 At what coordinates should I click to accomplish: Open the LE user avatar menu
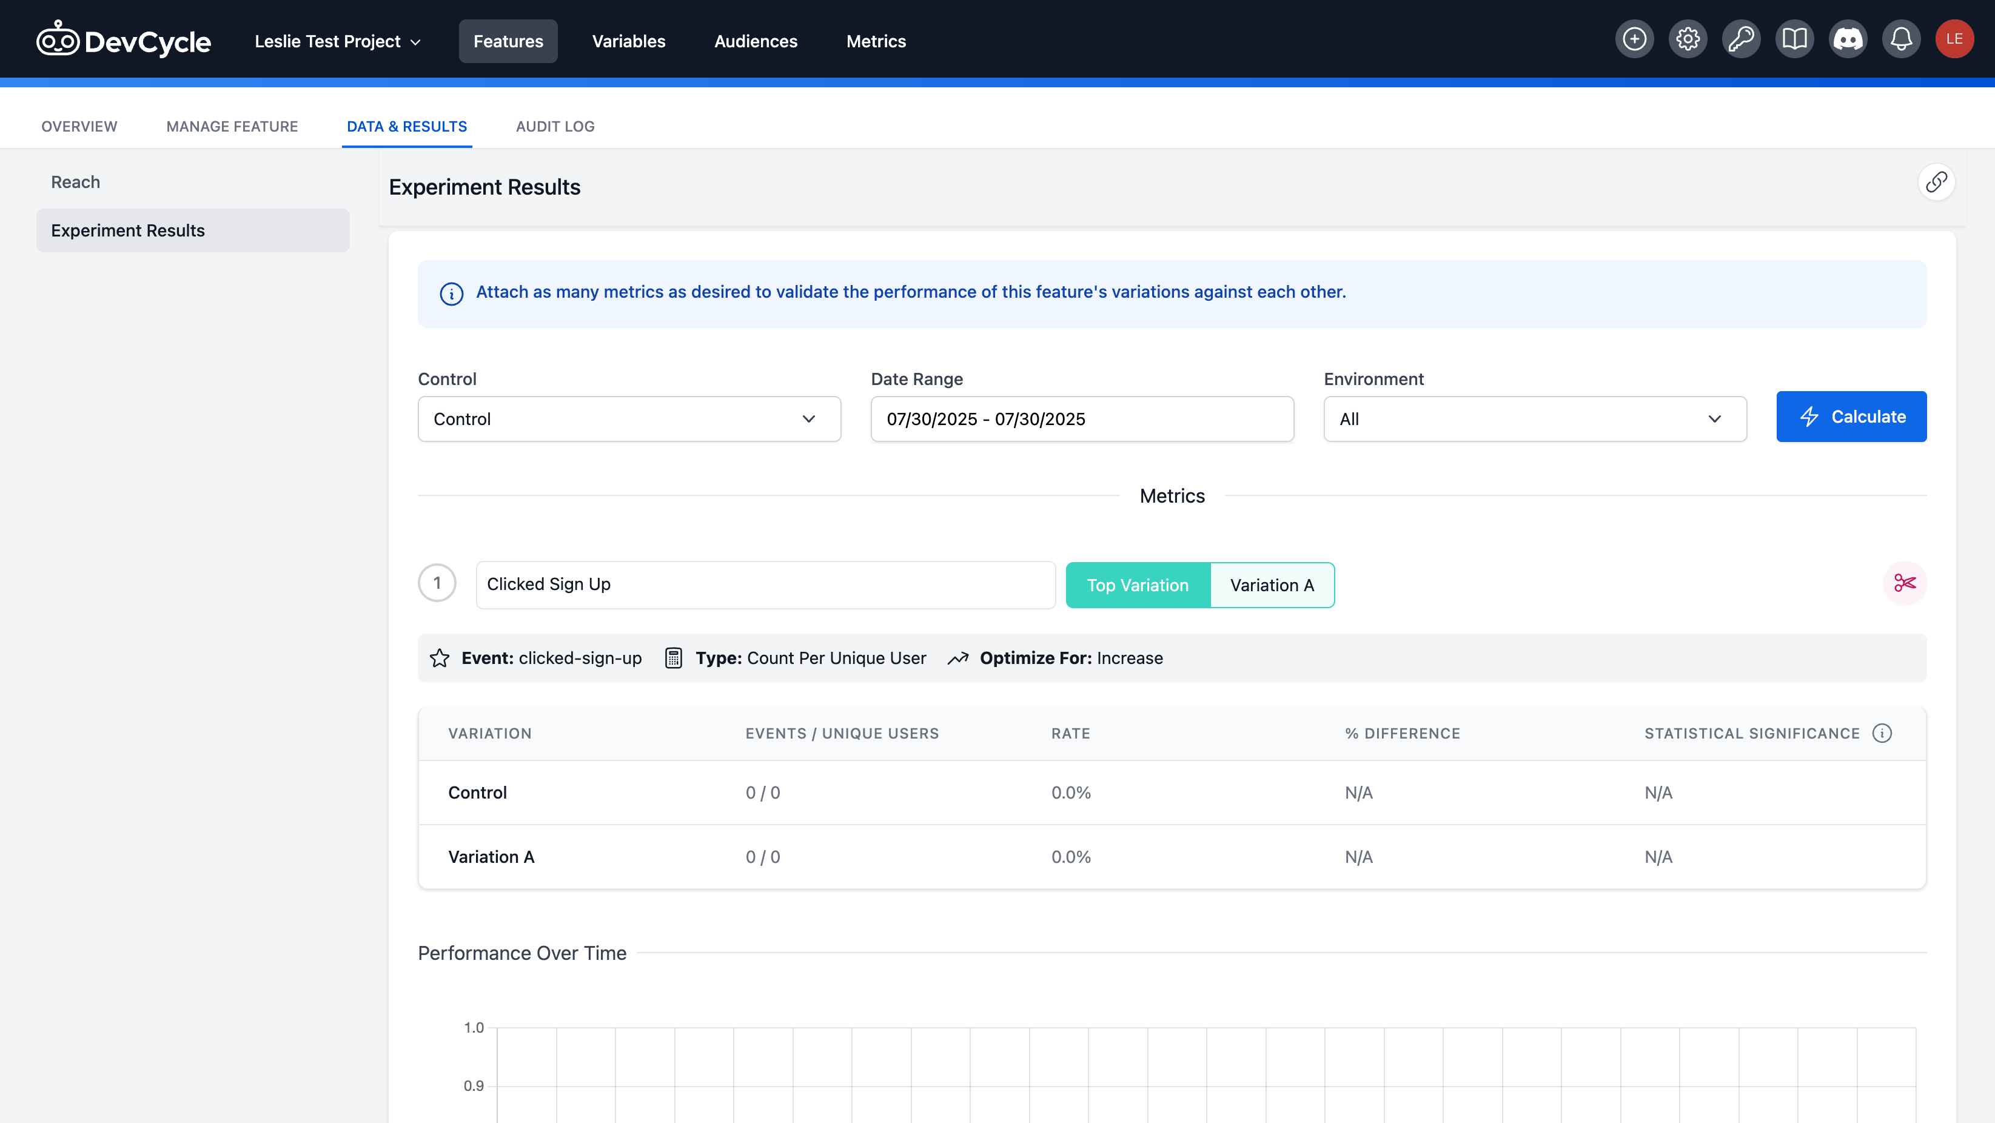click(1954, 39)
